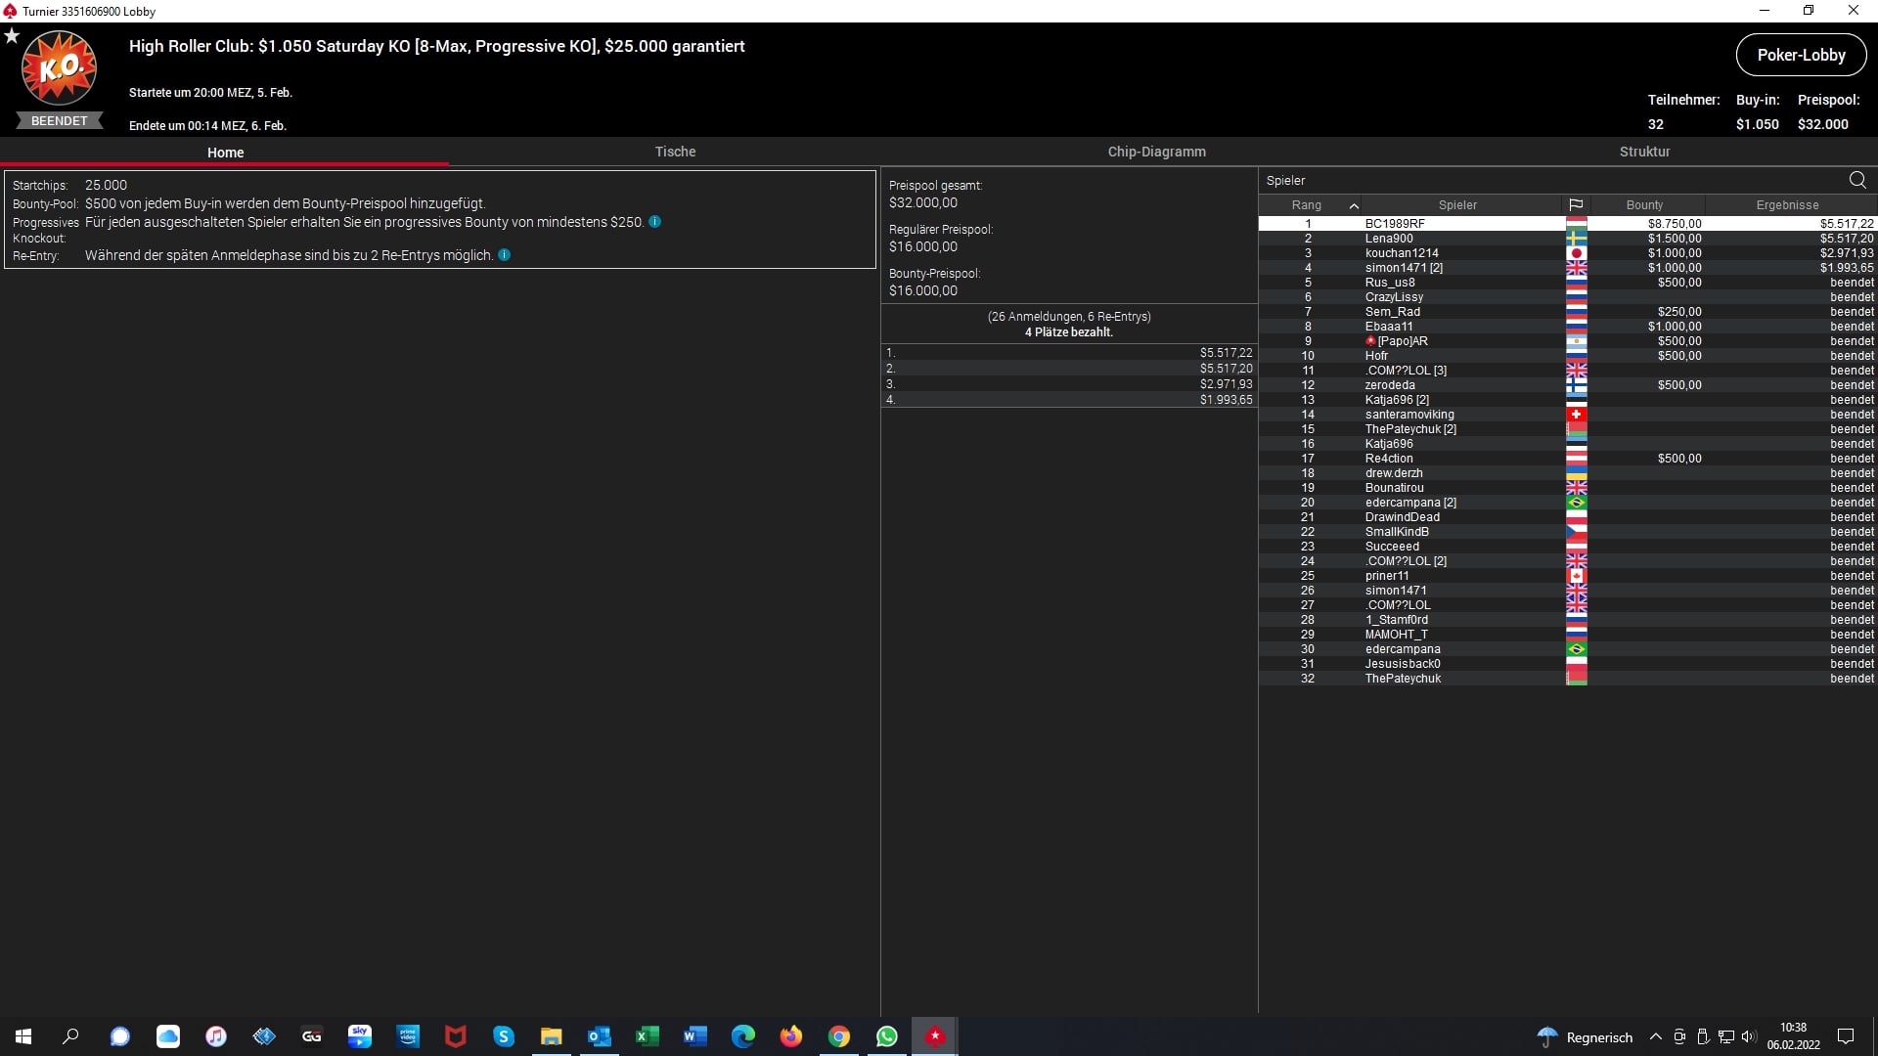This screenshot has width=1878, height=1056.
Task: Select player Lena900 in the list
Action: click(x=1389, y=239)
